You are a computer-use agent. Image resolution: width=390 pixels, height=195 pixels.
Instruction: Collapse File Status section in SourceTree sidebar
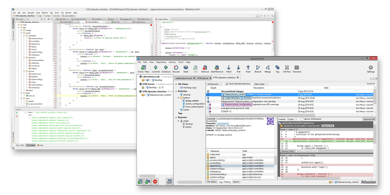pyautogui.click(x=175, y=84)
